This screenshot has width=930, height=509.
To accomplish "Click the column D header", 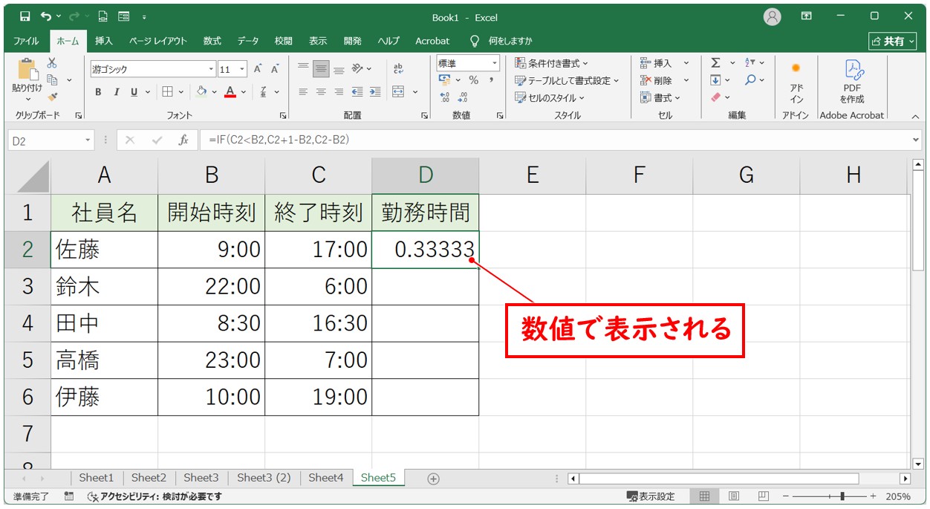I will [x=426, y=175].
